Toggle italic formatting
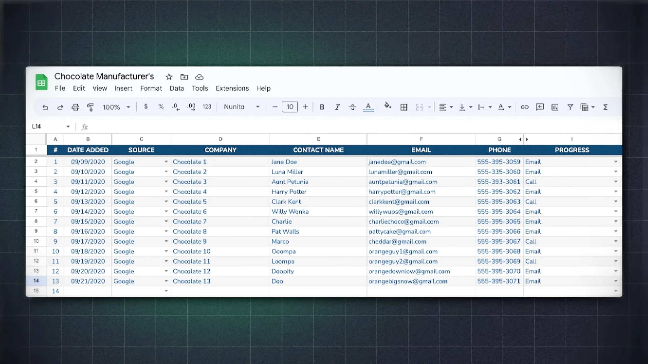Viewport: 648px width, 364px height. pyautogui.click(x=337, y=107)
